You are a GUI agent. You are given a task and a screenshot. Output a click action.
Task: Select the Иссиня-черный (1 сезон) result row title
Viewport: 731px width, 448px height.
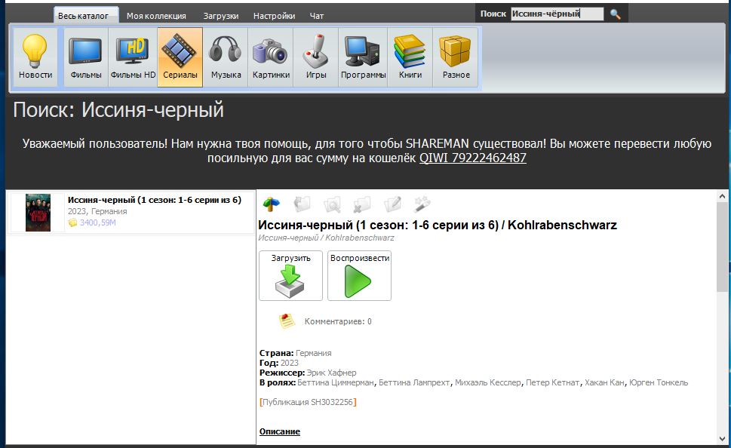click(155, 200)
